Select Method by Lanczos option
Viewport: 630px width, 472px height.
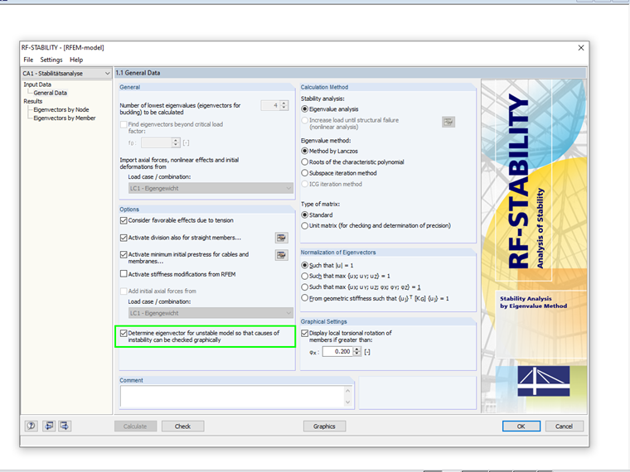click(304, 151)
